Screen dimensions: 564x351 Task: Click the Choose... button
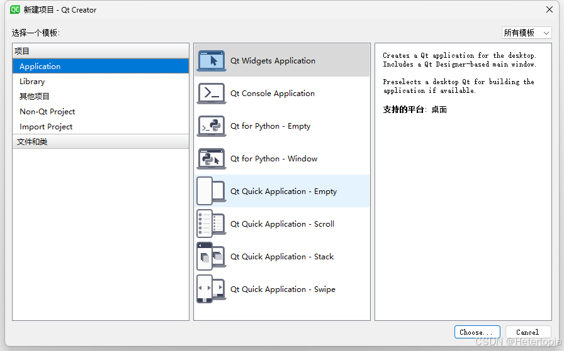click(477, 332)
